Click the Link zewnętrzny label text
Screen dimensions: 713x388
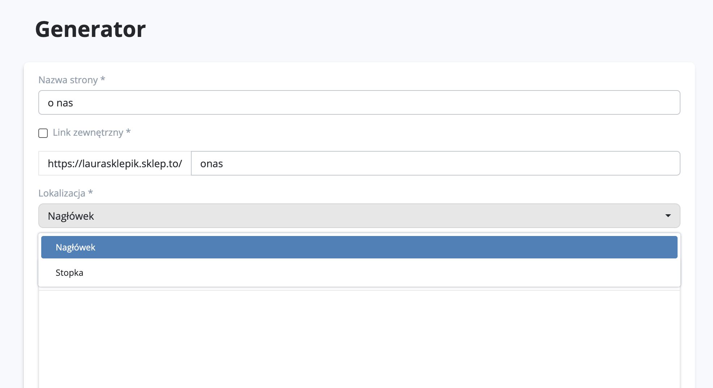88,132
